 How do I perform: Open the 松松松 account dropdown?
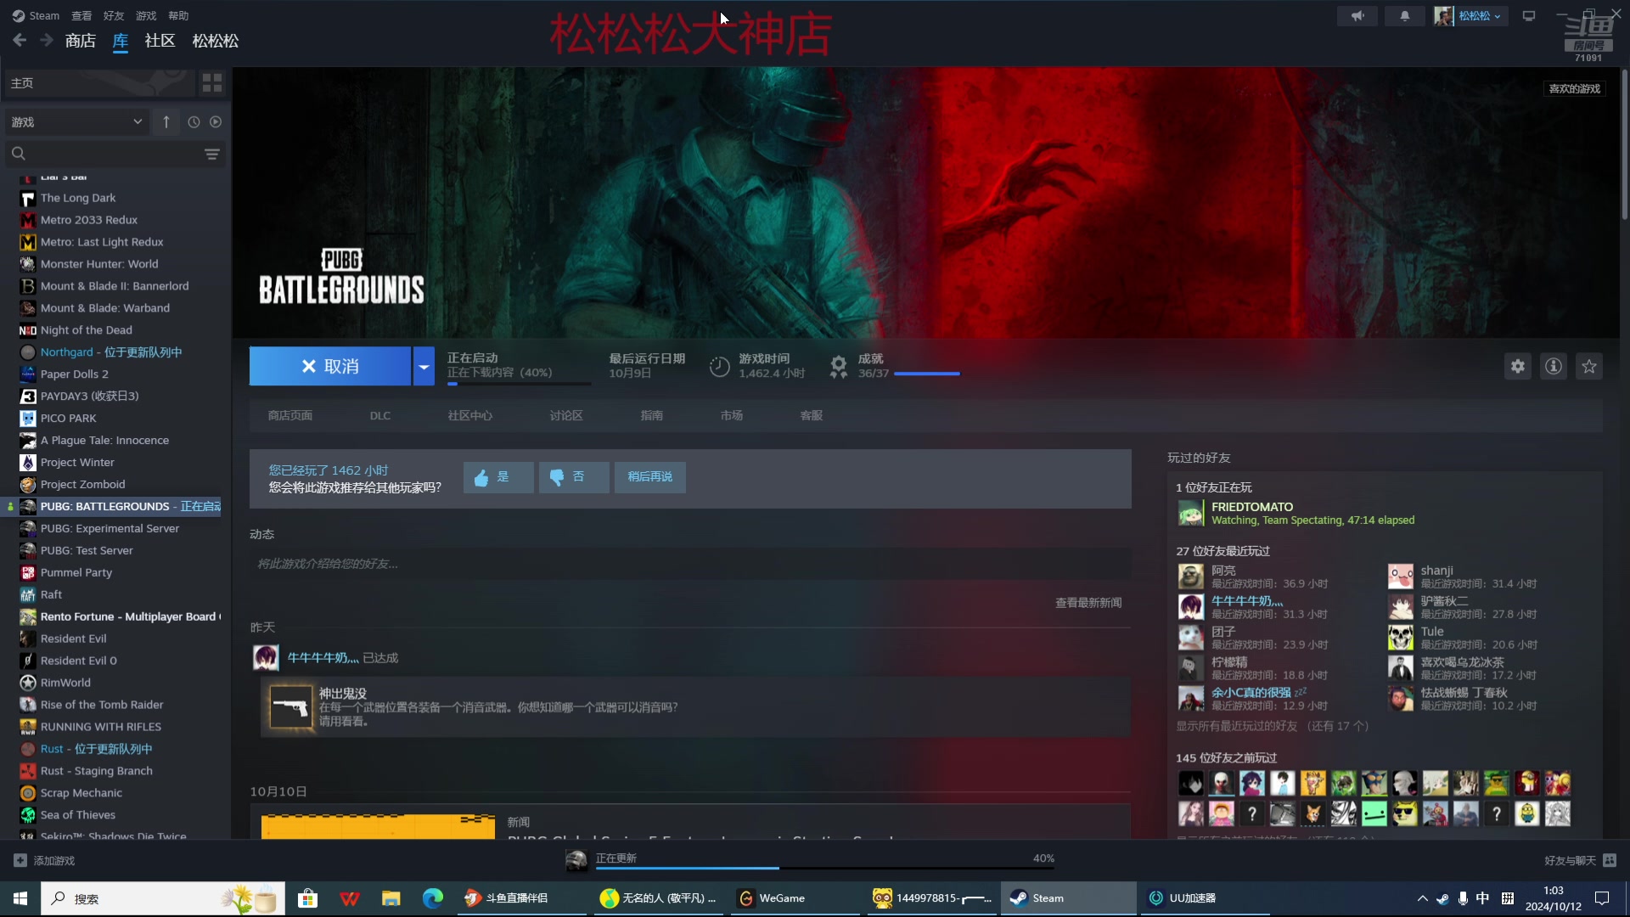[x=1480, y=16]
